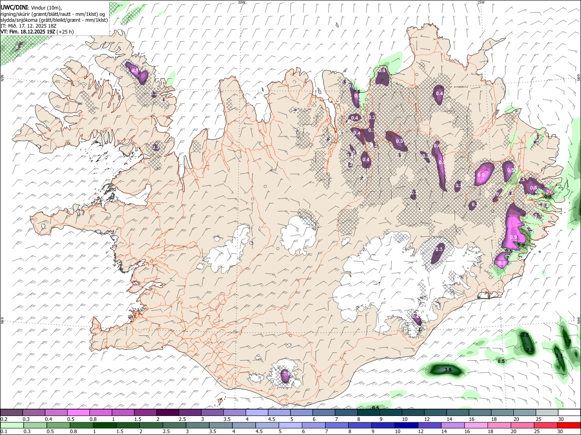
Task: Click the '1.8' precipitation value near the east edge
Action: point(567,341)
